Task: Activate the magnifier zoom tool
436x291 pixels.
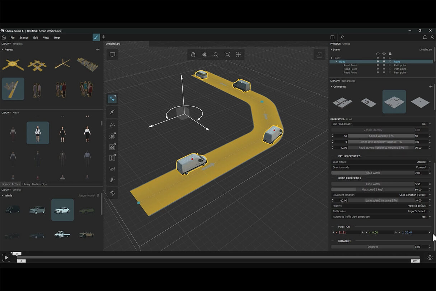Action: 216,55
